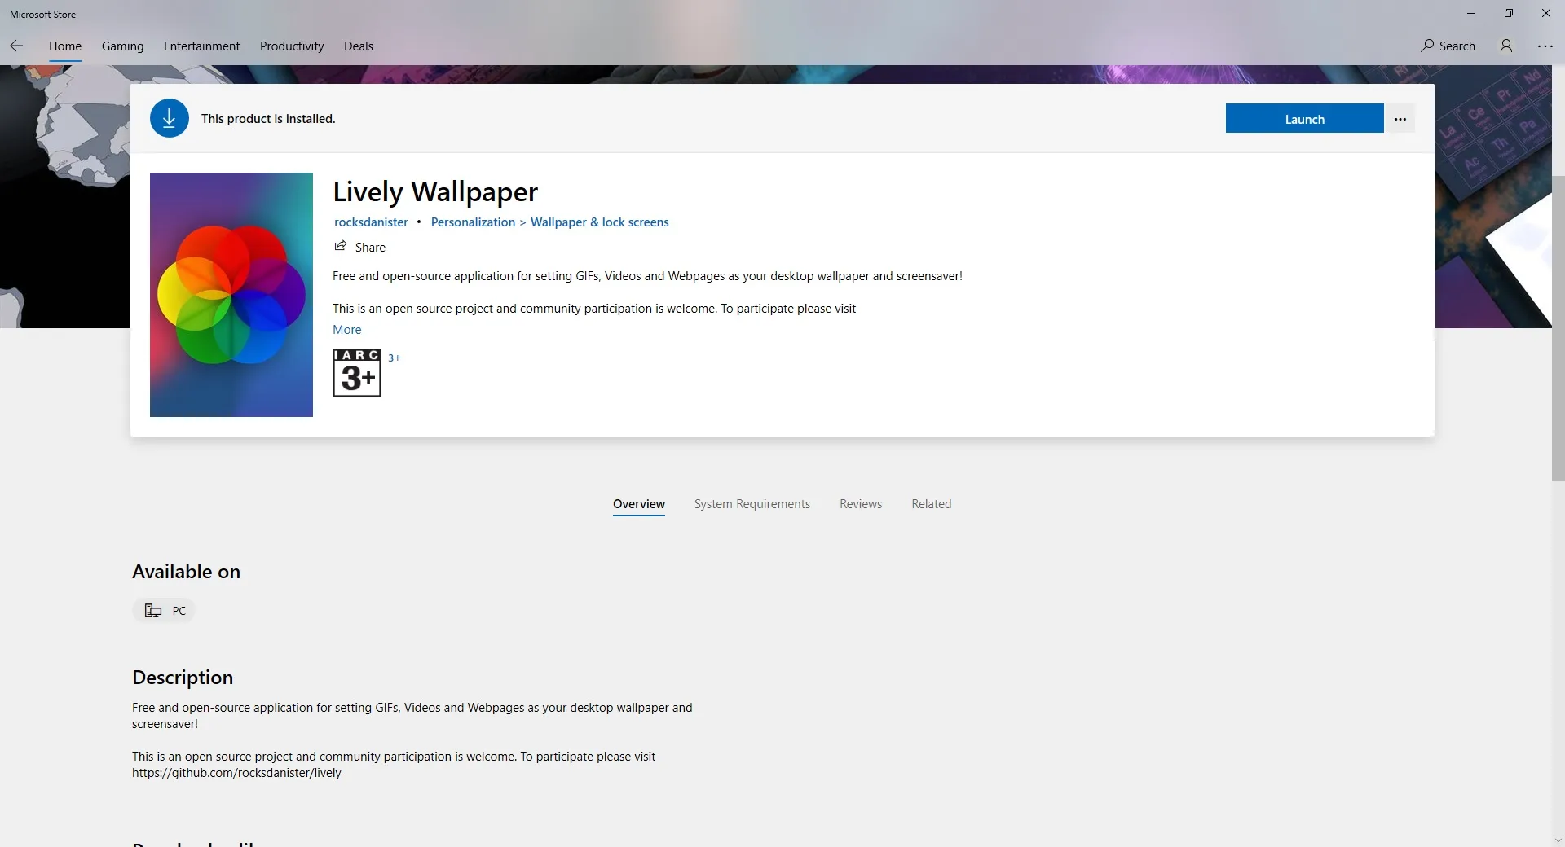This screenshot has width=1565, height=847.
Task: Close the Microsoft Store window
Action: pyautogui.click(x=1546, y=14)
